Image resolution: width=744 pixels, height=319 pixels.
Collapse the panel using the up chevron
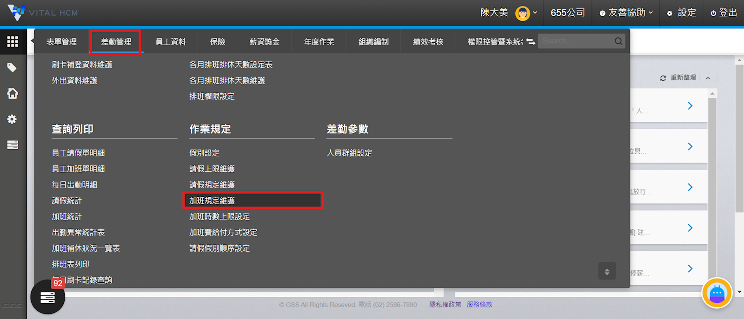[708, 78]
